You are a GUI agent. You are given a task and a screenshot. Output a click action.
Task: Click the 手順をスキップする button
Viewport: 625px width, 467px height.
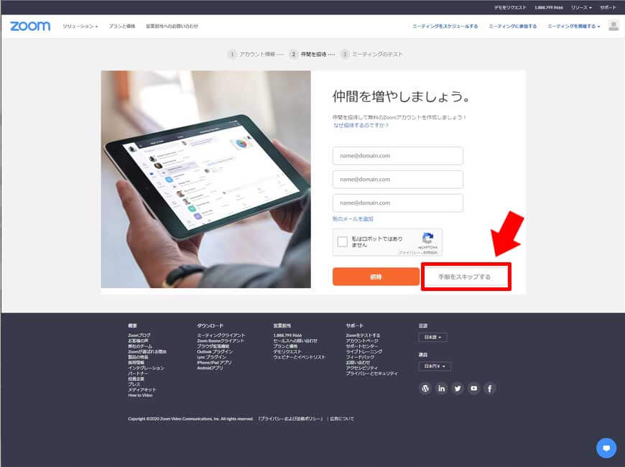click(465, 277)
